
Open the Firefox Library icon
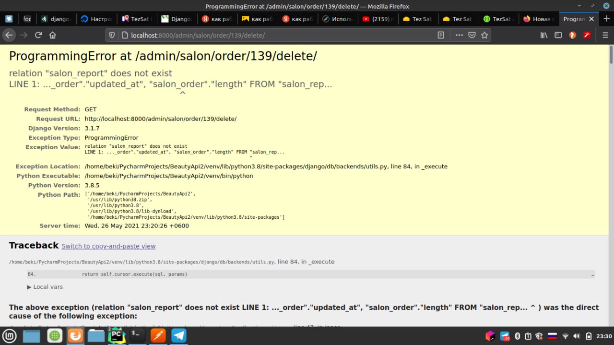pos(544,35)
